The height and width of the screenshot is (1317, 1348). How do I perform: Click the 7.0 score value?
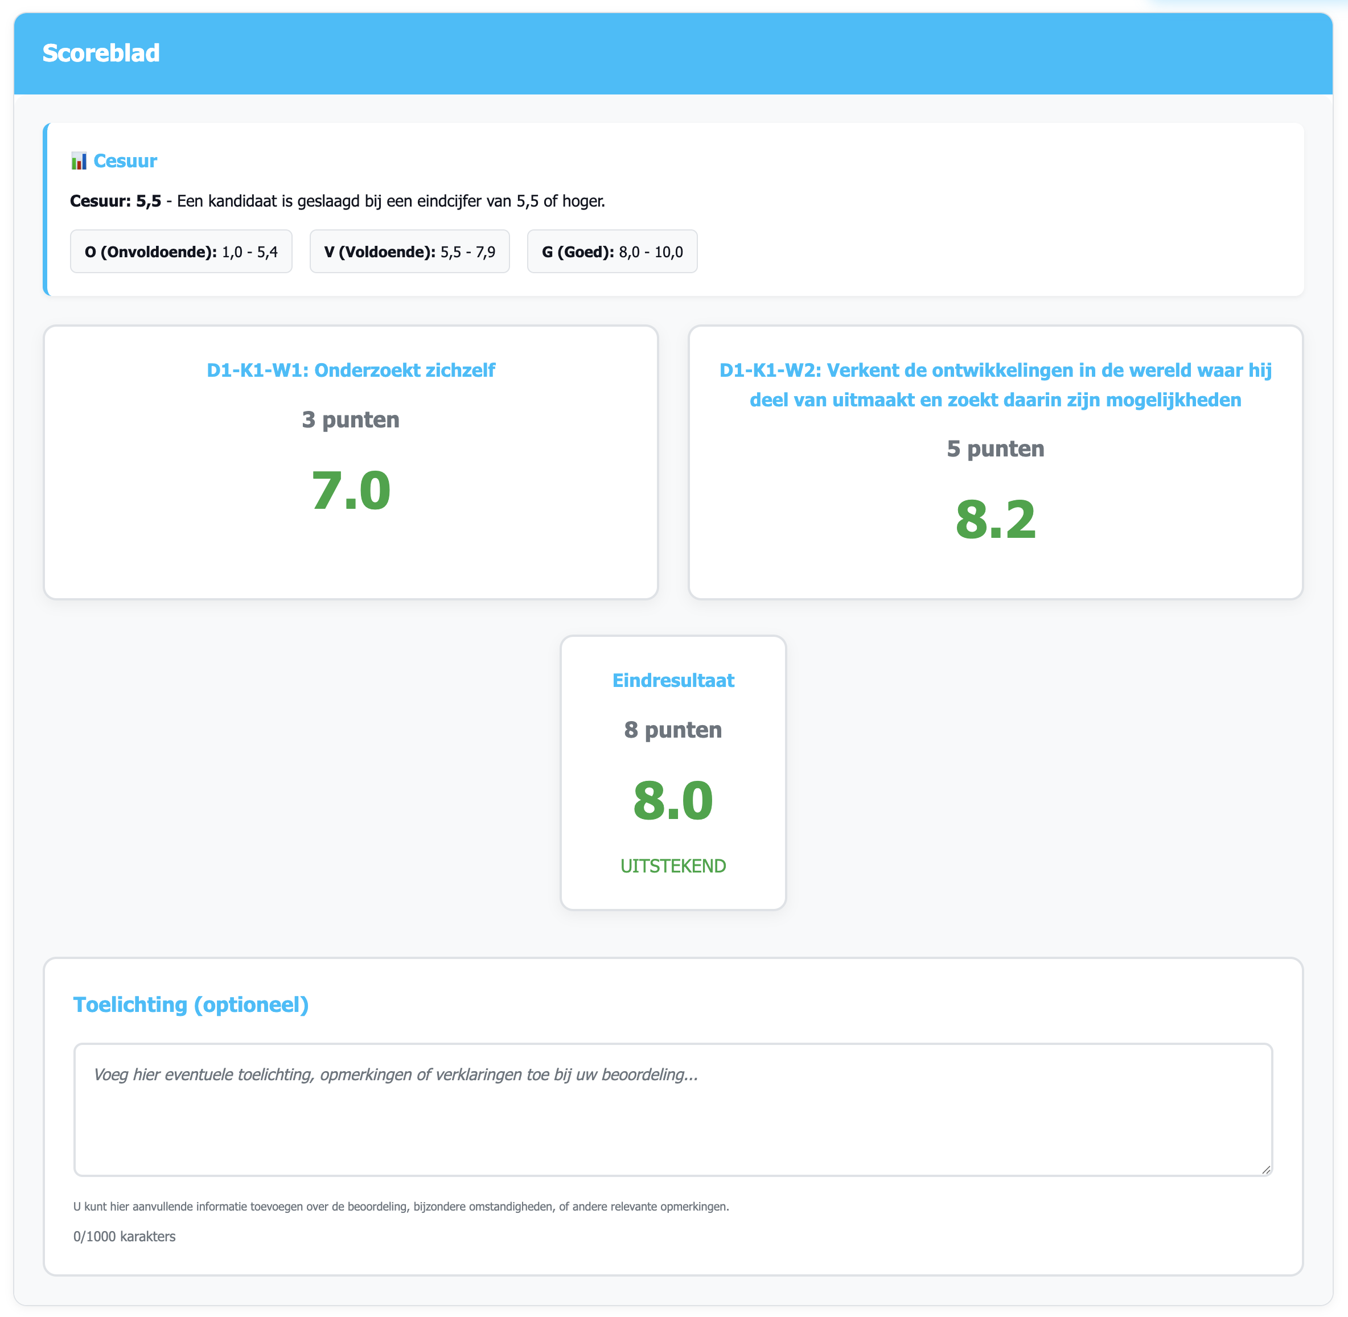coord(351,491)
